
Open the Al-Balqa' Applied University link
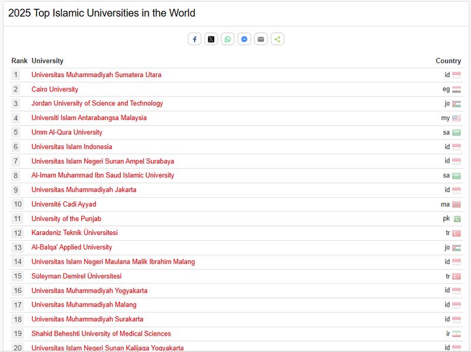coord(71,247)
